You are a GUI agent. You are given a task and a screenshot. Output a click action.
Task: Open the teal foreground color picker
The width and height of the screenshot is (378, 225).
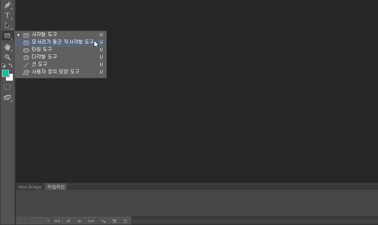point(5,73)
